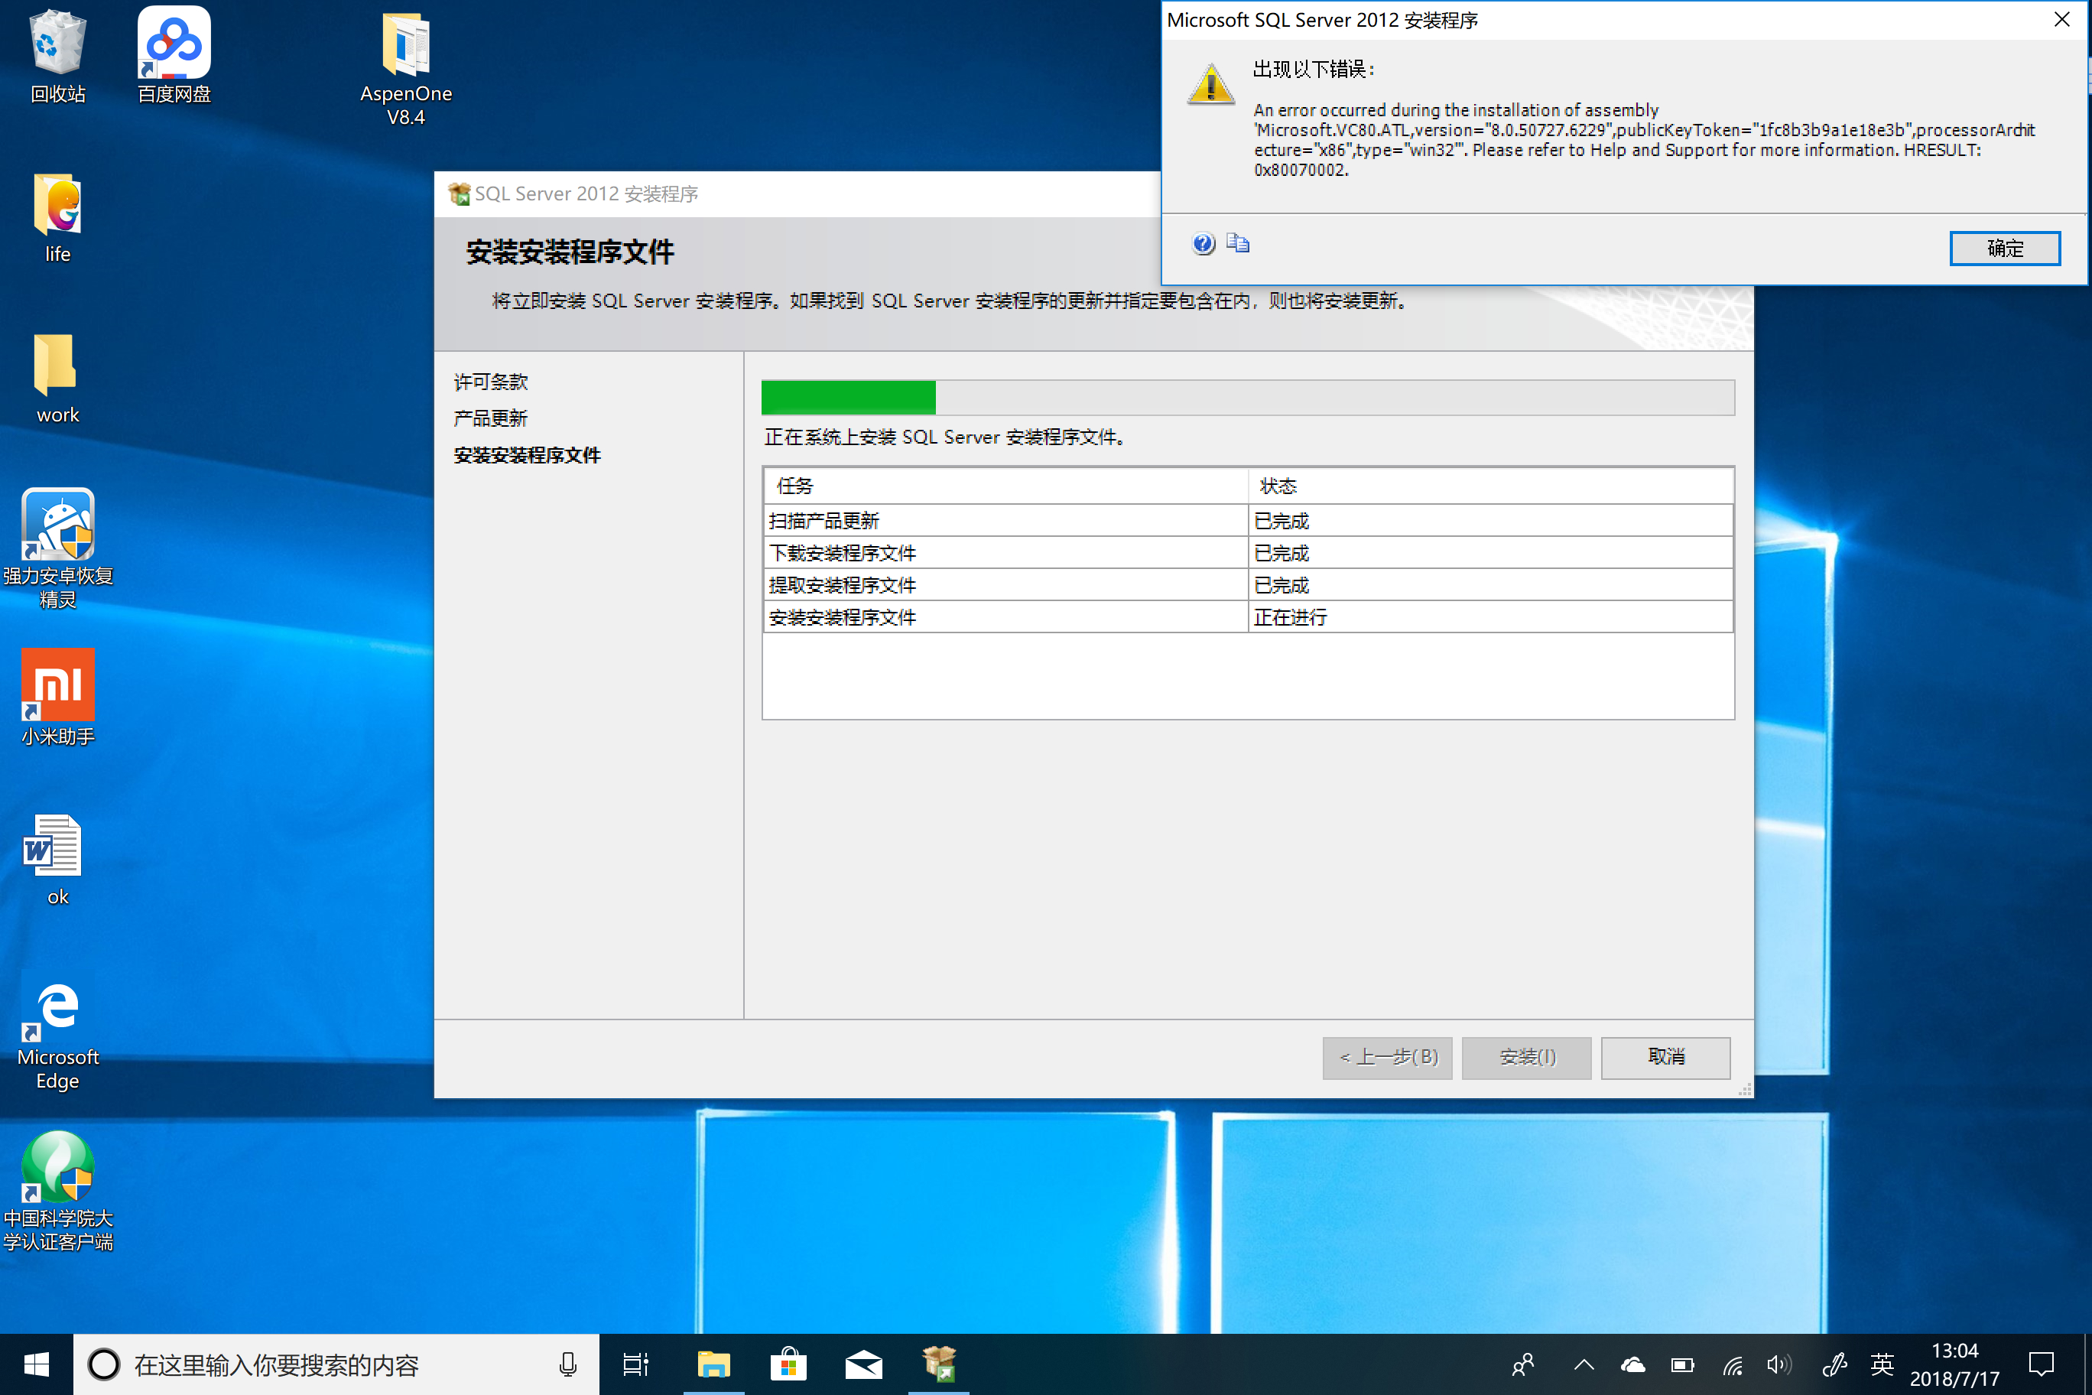Open File Explorer from the taskbar
The image size is (2092, 1395).
(x=713, y=1364)
